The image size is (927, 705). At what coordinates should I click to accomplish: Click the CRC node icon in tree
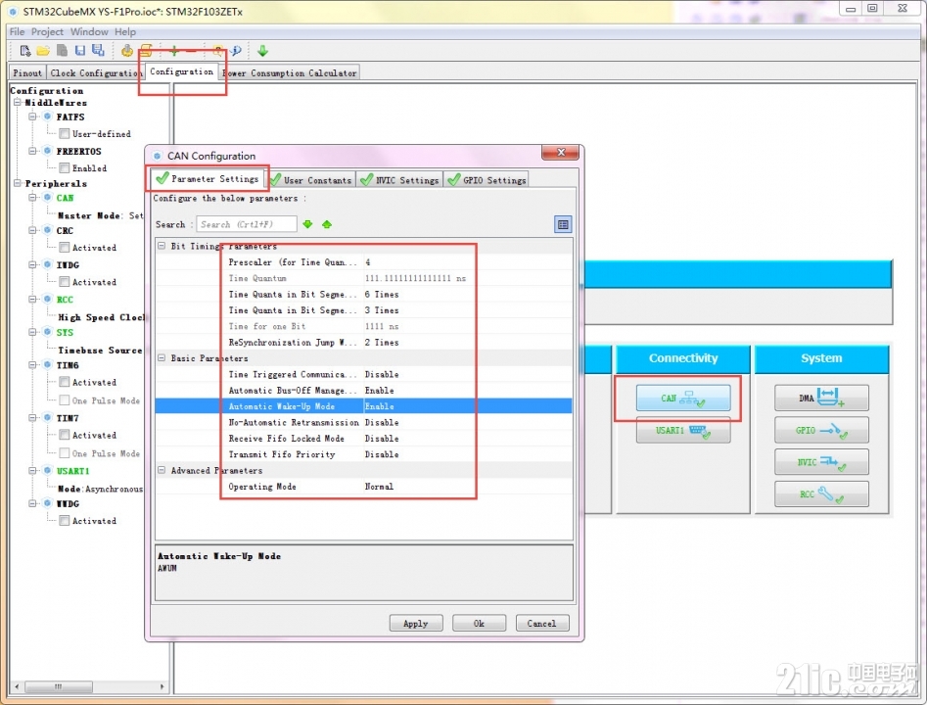click(x=47, y=230)
